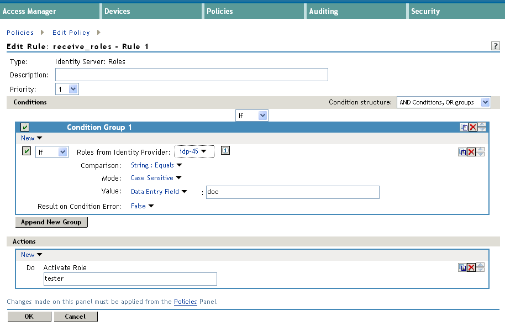Open the Priority dropdown
Image resolution: width=505 pixels, height=326 pixels.
tap(67, 89)
